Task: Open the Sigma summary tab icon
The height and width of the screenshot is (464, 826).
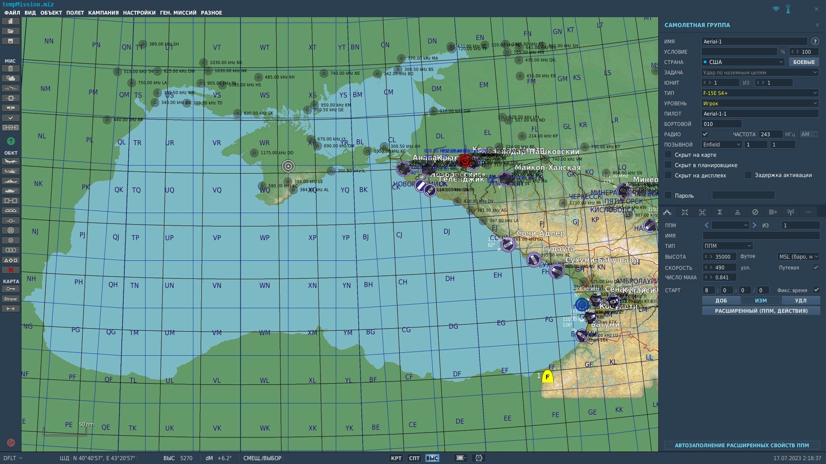Action: tap(720, 212)
